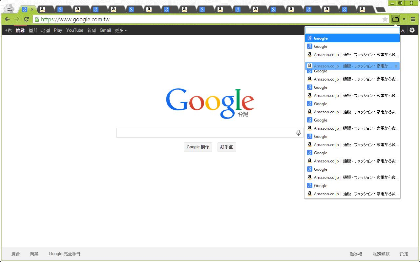Open Gmail from the Google bar
This screenshot has height=262, width=420.
tap(105, 30)
